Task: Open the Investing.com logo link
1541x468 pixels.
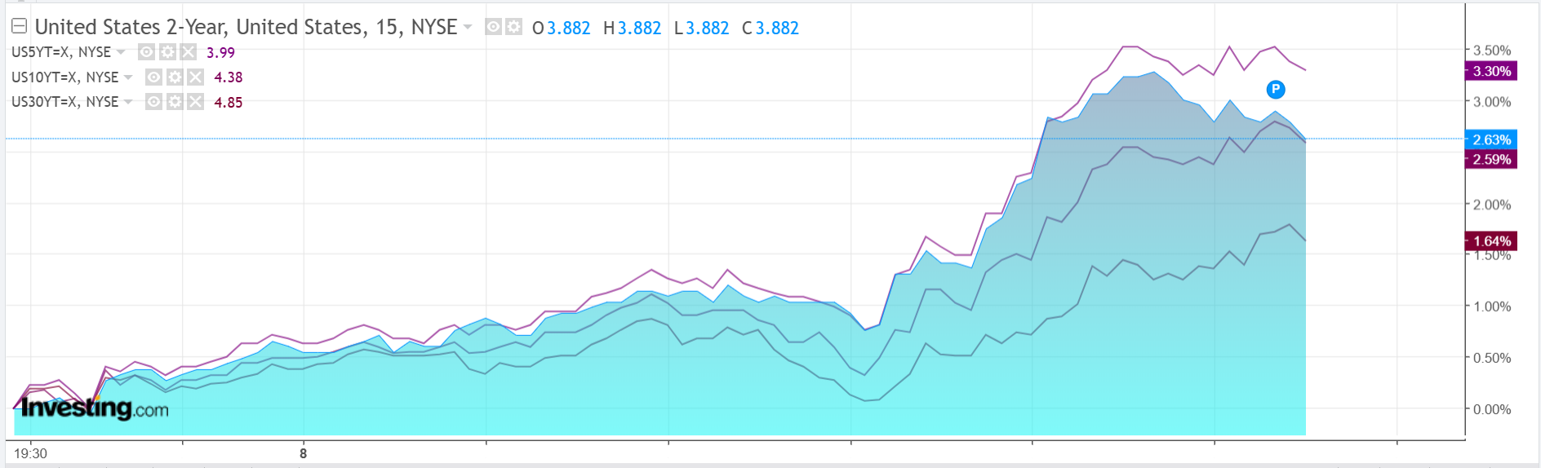Action: [95, 408]
